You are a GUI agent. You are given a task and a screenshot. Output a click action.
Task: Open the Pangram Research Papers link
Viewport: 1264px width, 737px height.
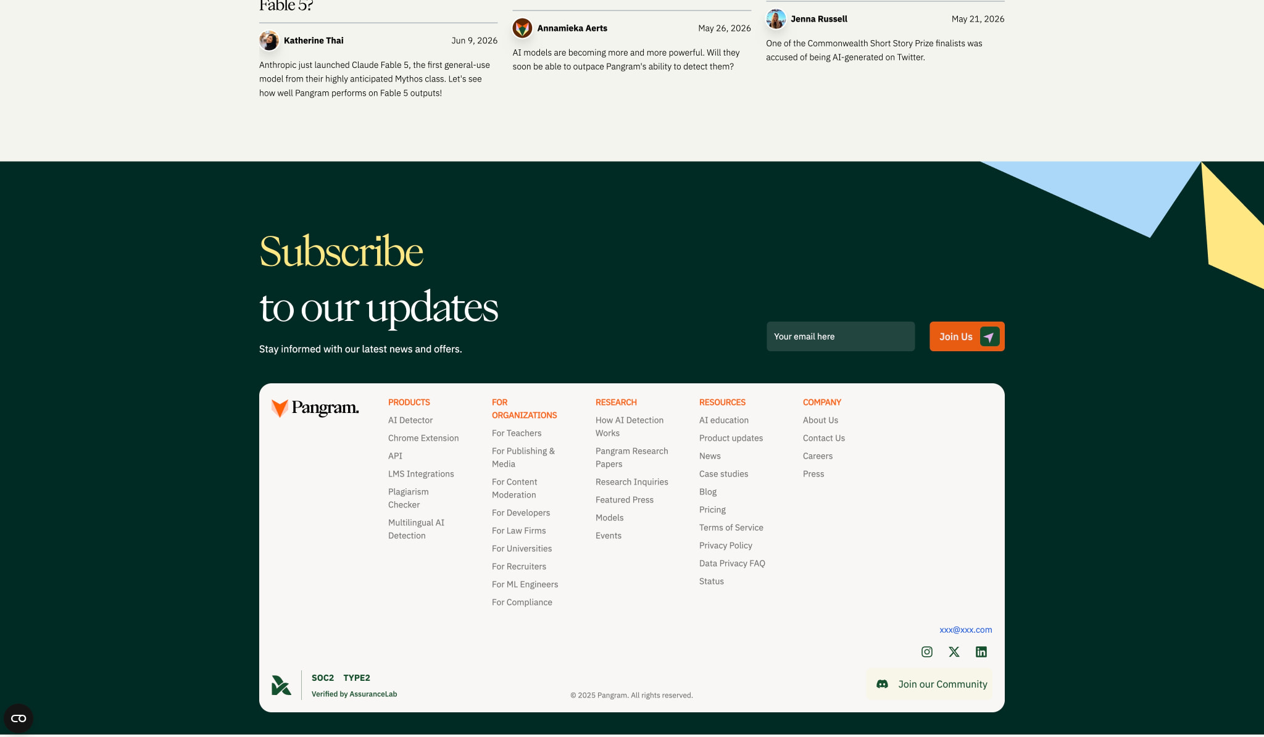coord(632,457)
